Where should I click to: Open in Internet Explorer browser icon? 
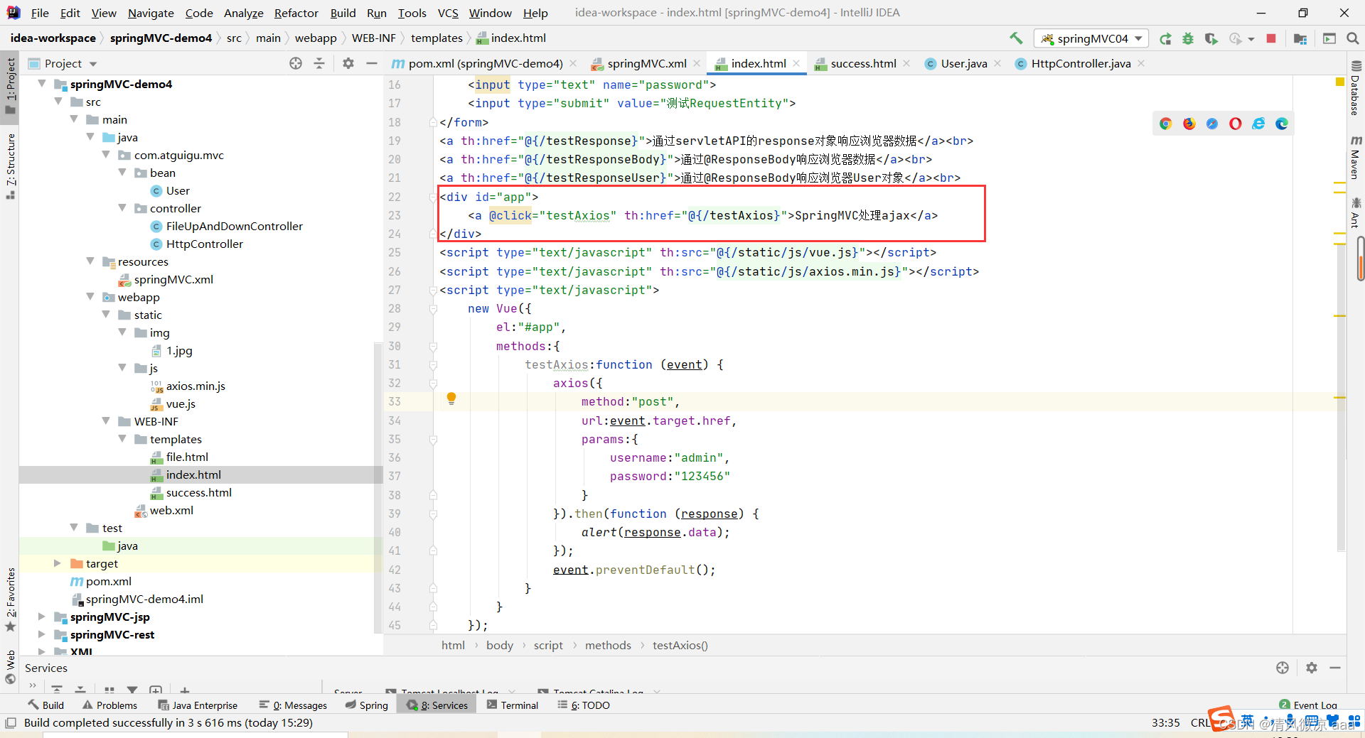click(x=1258, y=124)
